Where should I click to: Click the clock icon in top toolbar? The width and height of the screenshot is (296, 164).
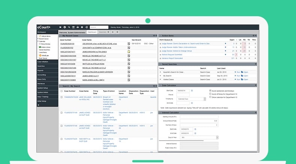point(82,27)
